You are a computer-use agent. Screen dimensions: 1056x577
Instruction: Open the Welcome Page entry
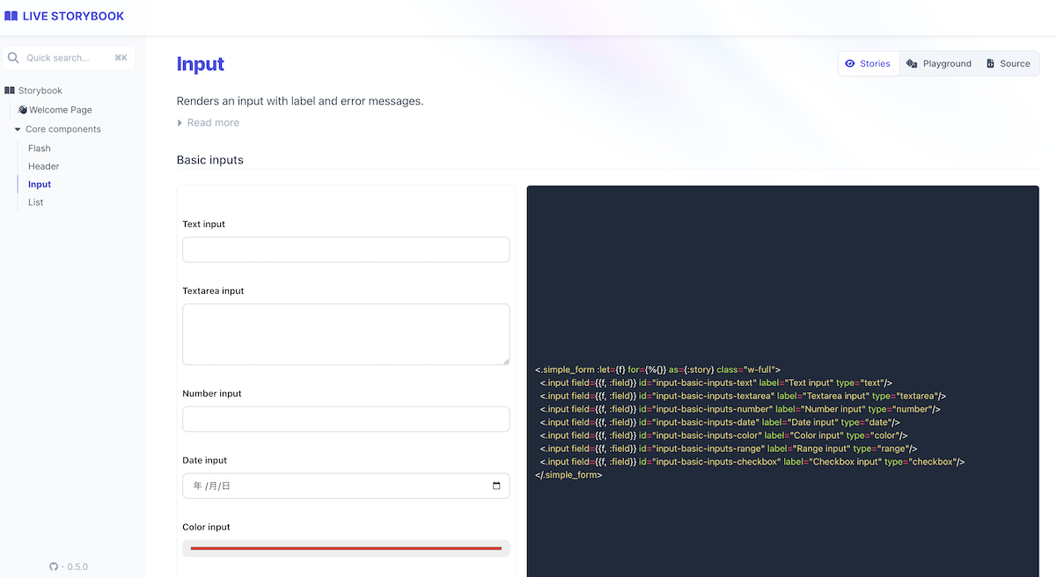[x=61, y=110]
